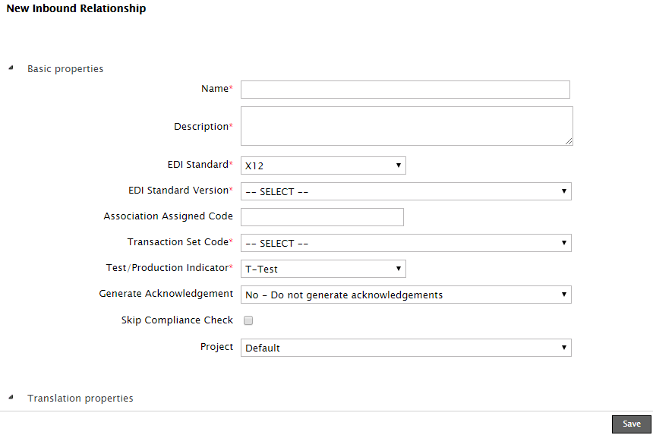Screen dimensions: 653x435
Task: Open the Test/Production Indicator dropdown
Action: (x=323, y=269)
